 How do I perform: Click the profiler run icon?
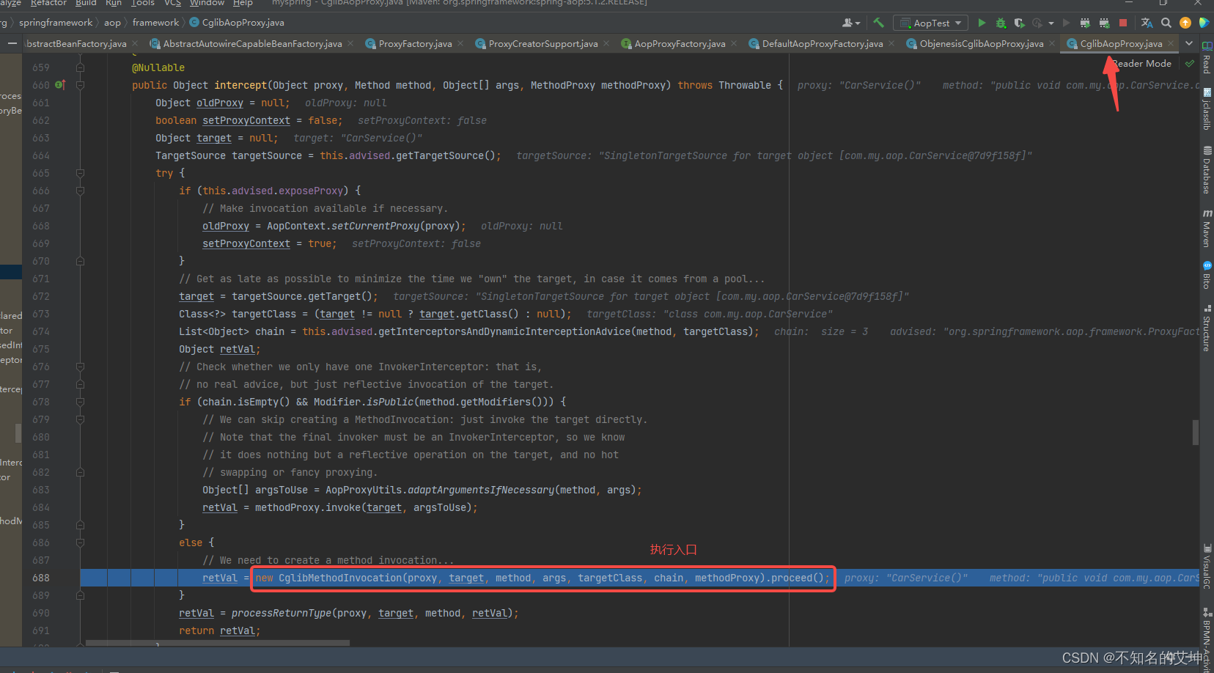pyautogui.click(x=1037, y=23)
